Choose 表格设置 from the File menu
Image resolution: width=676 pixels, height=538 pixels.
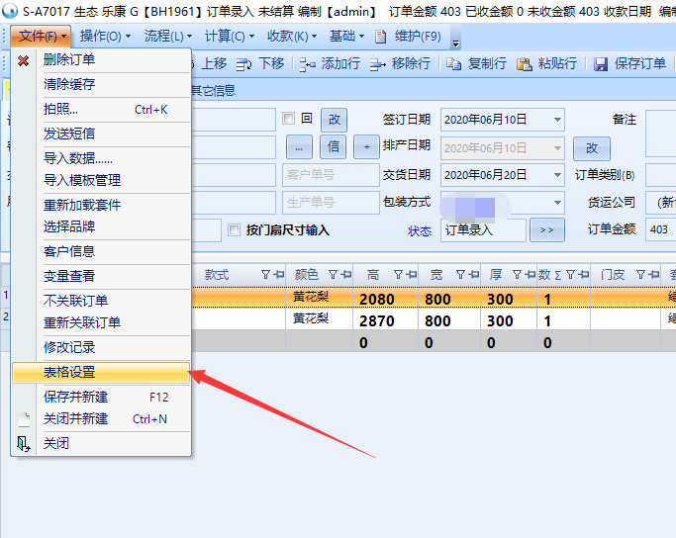click(69, 373)
